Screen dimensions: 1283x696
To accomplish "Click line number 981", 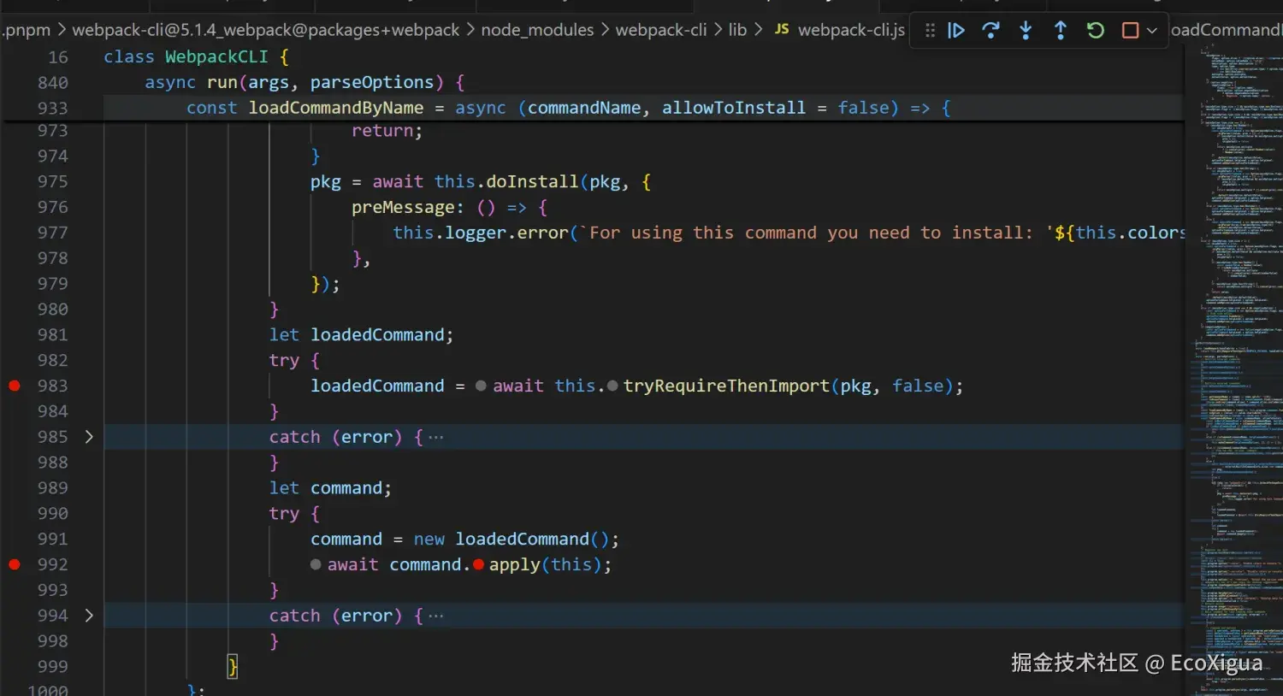I will 52,335.
